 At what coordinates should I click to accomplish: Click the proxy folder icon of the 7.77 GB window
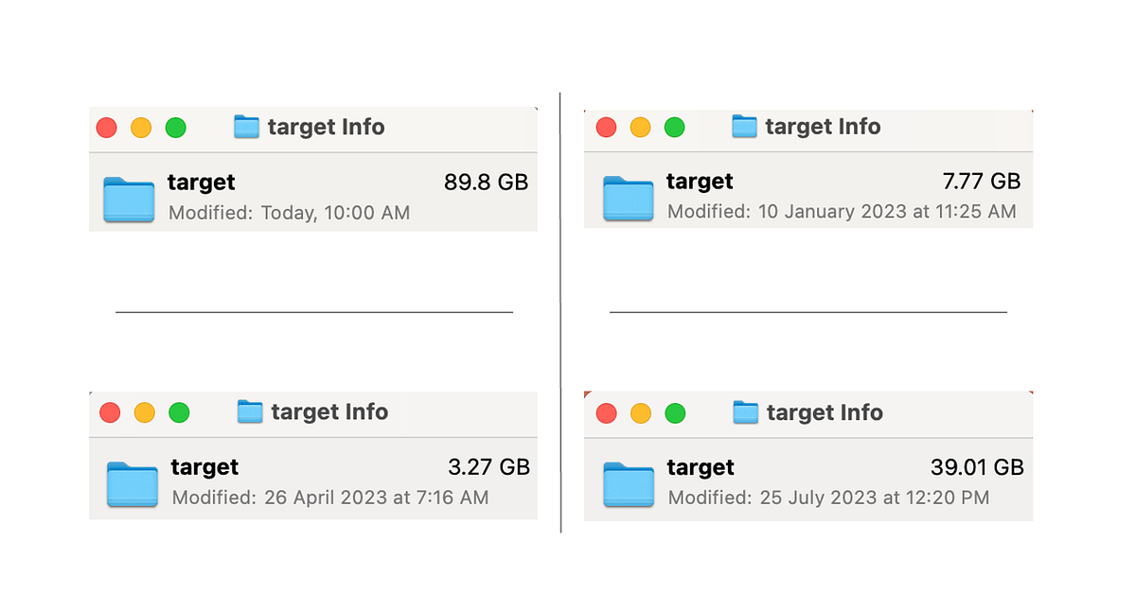coord(743,126)
